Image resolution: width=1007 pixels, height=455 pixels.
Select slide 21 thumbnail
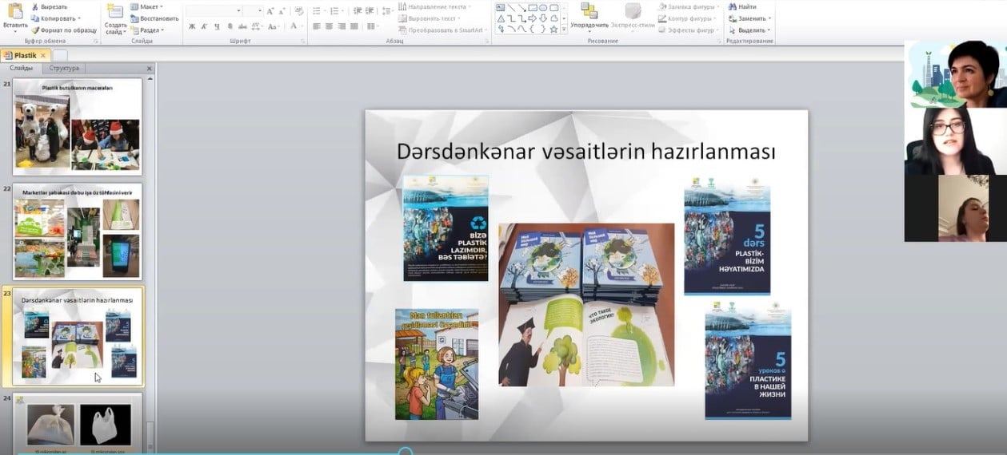pos(78,126)
